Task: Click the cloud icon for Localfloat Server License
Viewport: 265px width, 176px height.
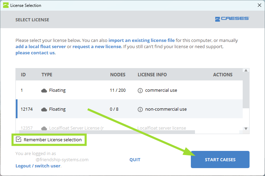Action: click(44, 128)
